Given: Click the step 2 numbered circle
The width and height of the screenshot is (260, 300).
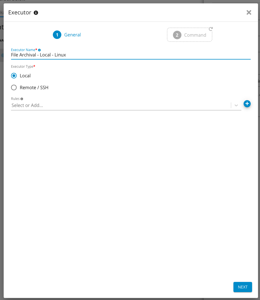Looking at the screenshot, I should pyautogui.click(x=177, y=35).
